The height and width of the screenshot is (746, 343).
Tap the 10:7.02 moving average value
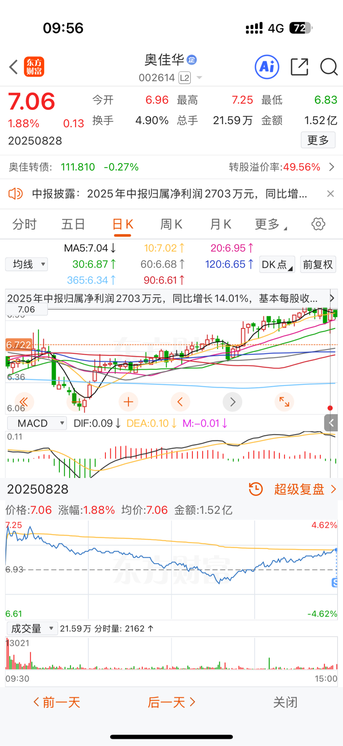(x=164, y=248)
